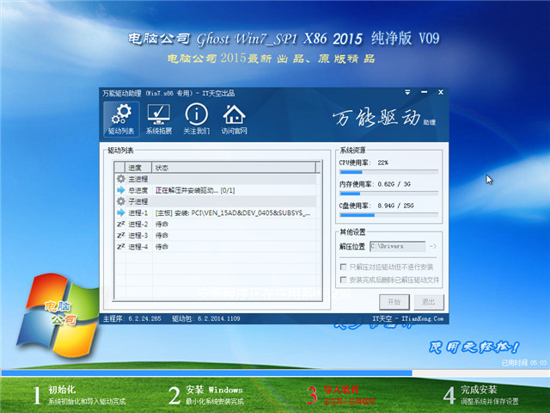Open the 驱动列表 driver list tab

coord(121,119)
